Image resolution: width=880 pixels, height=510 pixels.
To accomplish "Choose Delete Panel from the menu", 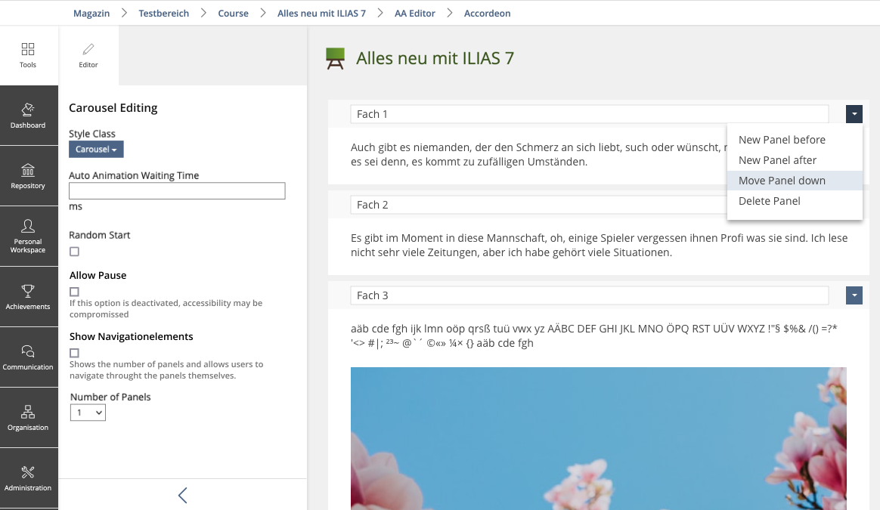I will pyautogui.click(x=769, y=201).
